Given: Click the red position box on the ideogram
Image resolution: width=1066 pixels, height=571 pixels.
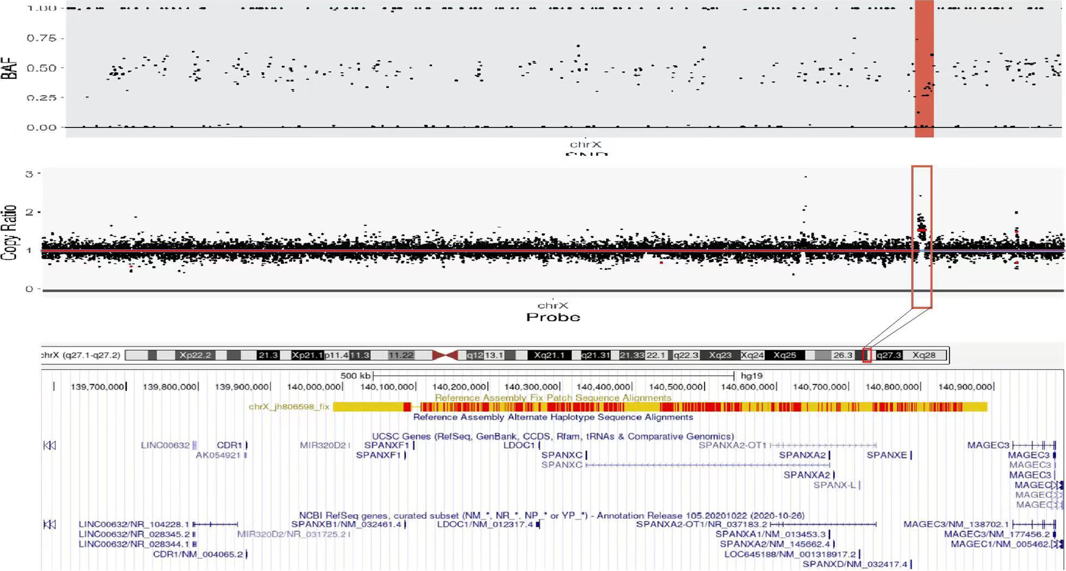Looking at the screenshot, I should (867, 355).
